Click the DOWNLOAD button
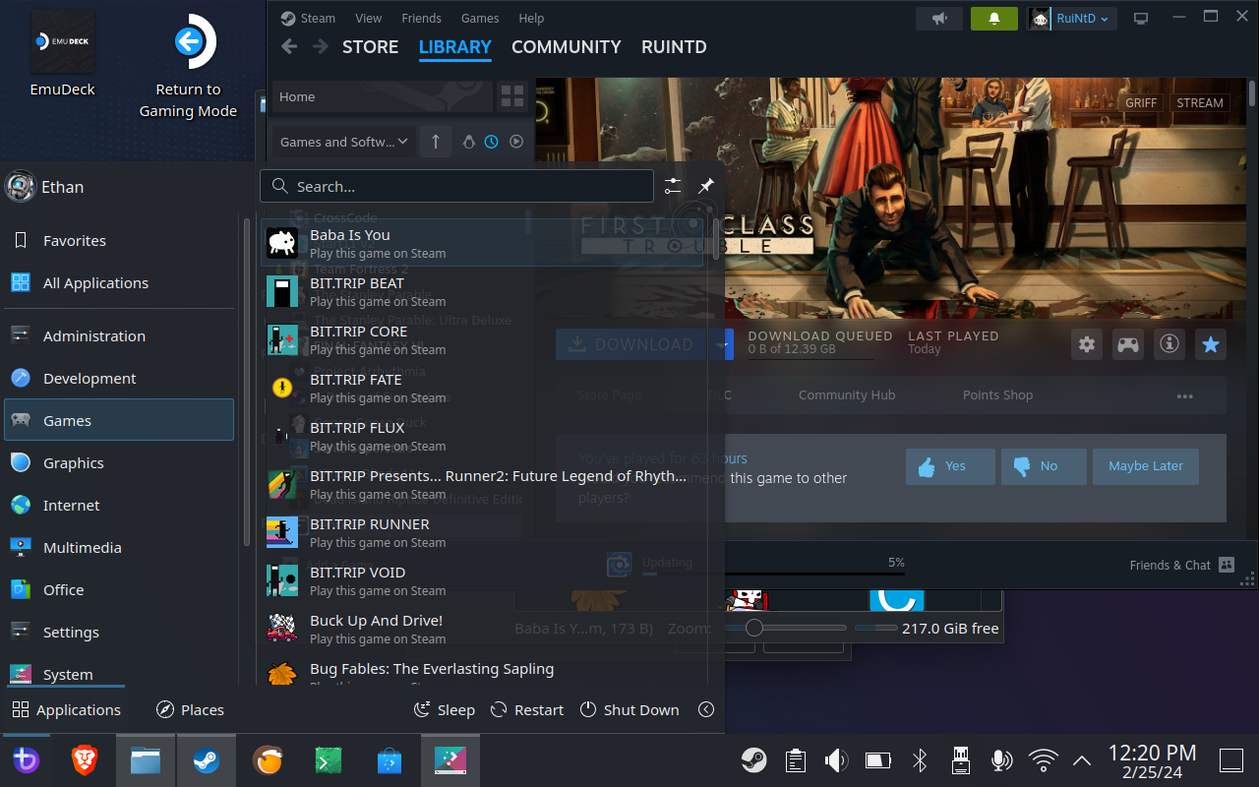Screen dimensions: 1259x787 (633, 344)
